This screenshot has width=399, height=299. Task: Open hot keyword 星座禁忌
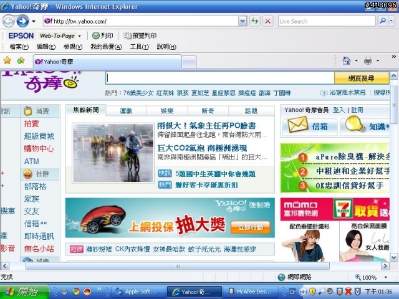[x=223, y=93]
